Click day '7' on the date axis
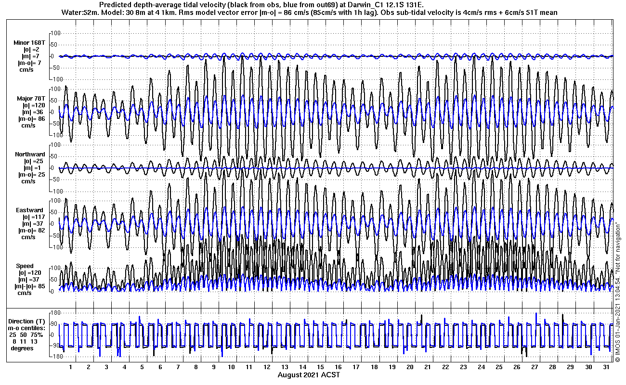Viewport: 626px width, 385px height. coord(178,367)
